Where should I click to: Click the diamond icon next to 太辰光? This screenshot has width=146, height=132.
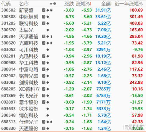pyautogui.click(x=48, y=30)
